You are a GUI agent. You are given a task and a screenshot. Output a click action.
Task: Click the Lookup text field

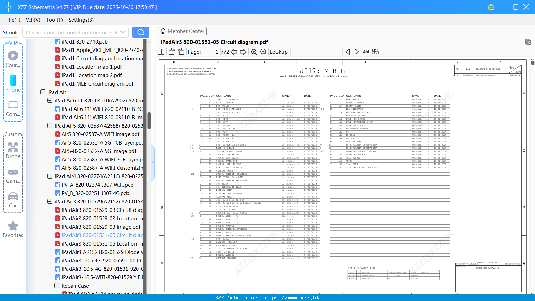317,52
